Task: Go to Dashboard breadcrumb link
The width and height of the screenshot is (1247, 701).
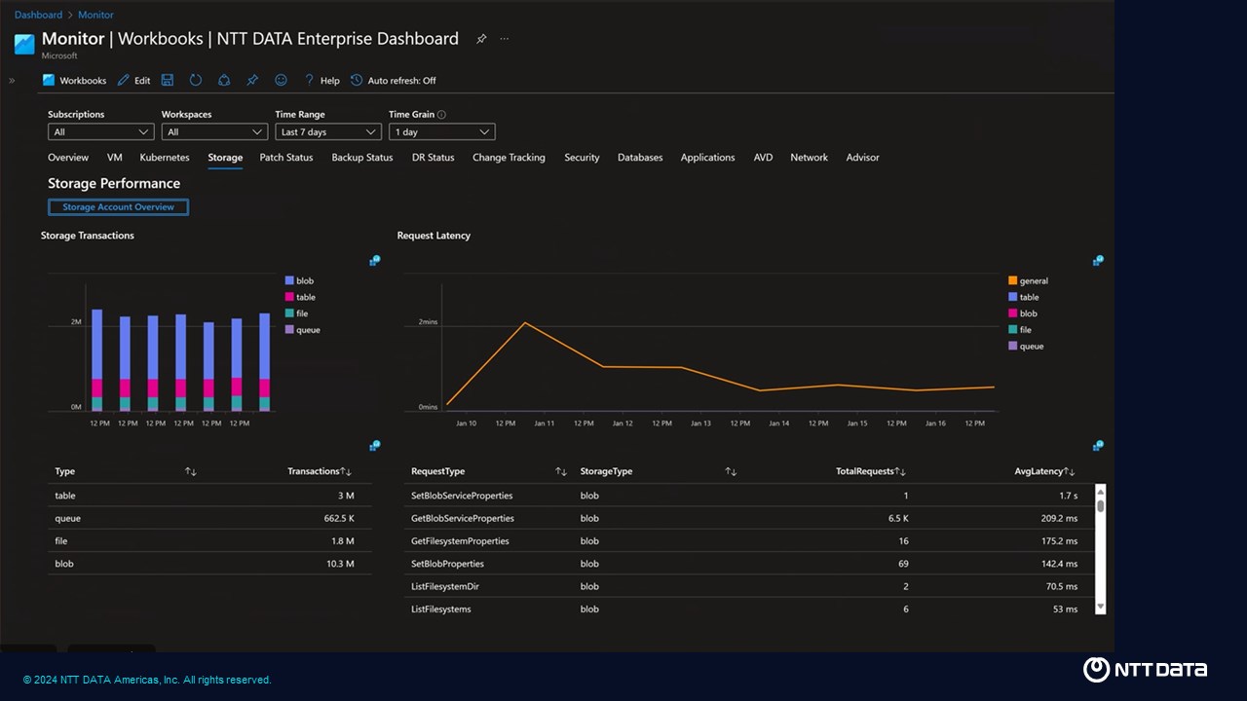Action: coord(38,15)
